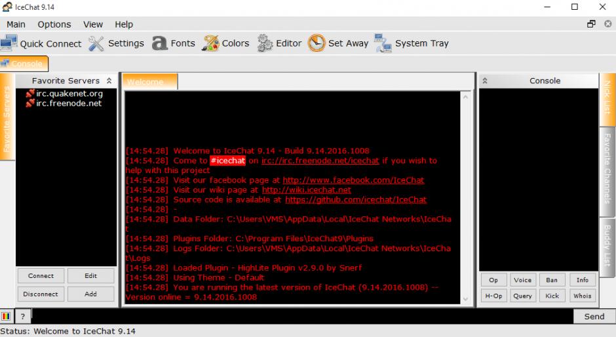Open the github.com/icechat/IceChat link
The image size is (616, 337).
click(x=356, y=200)
